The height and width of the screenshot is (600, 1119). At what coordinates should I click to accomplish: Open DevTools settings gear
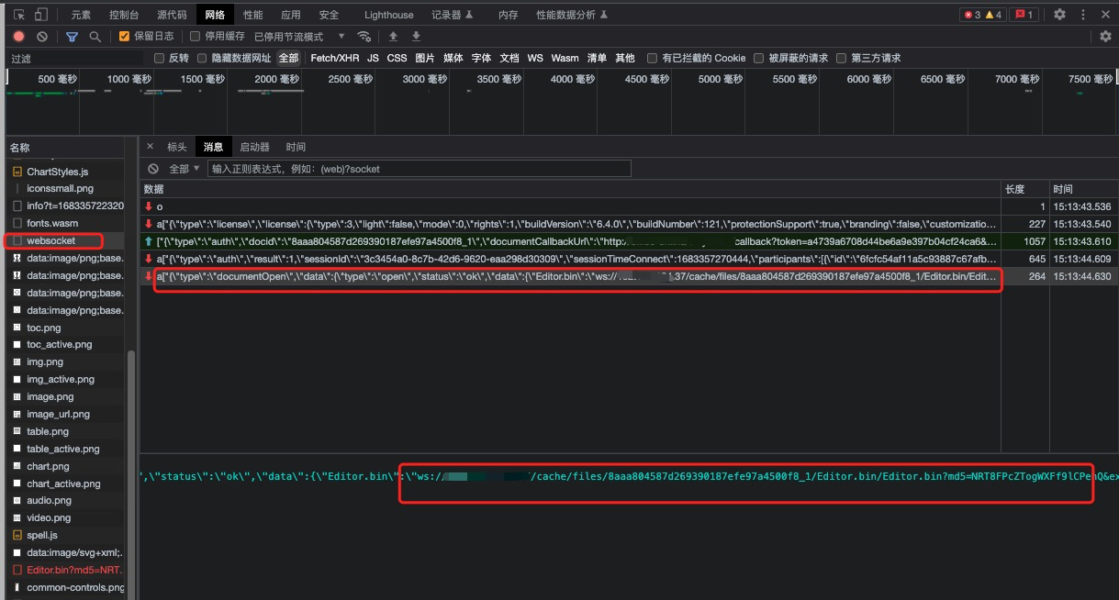click(1060, 14)
